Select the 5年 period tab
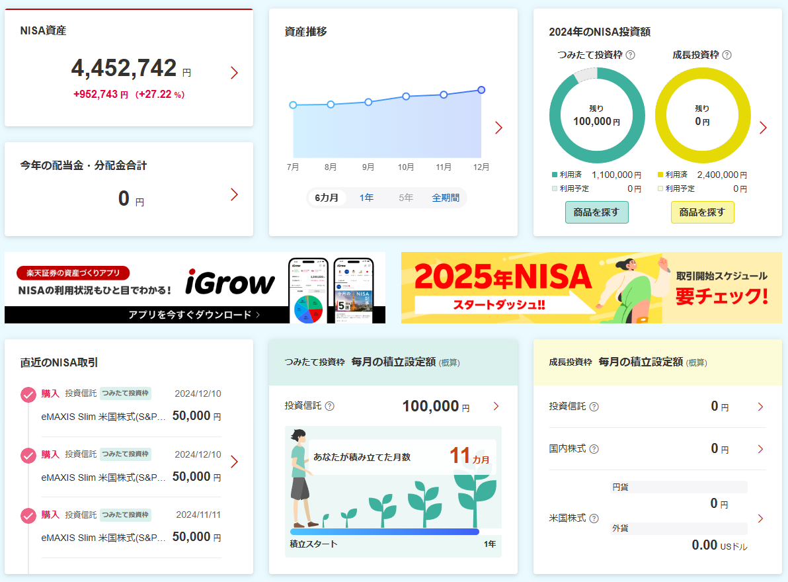788x582 pixels. coord(406,198)
